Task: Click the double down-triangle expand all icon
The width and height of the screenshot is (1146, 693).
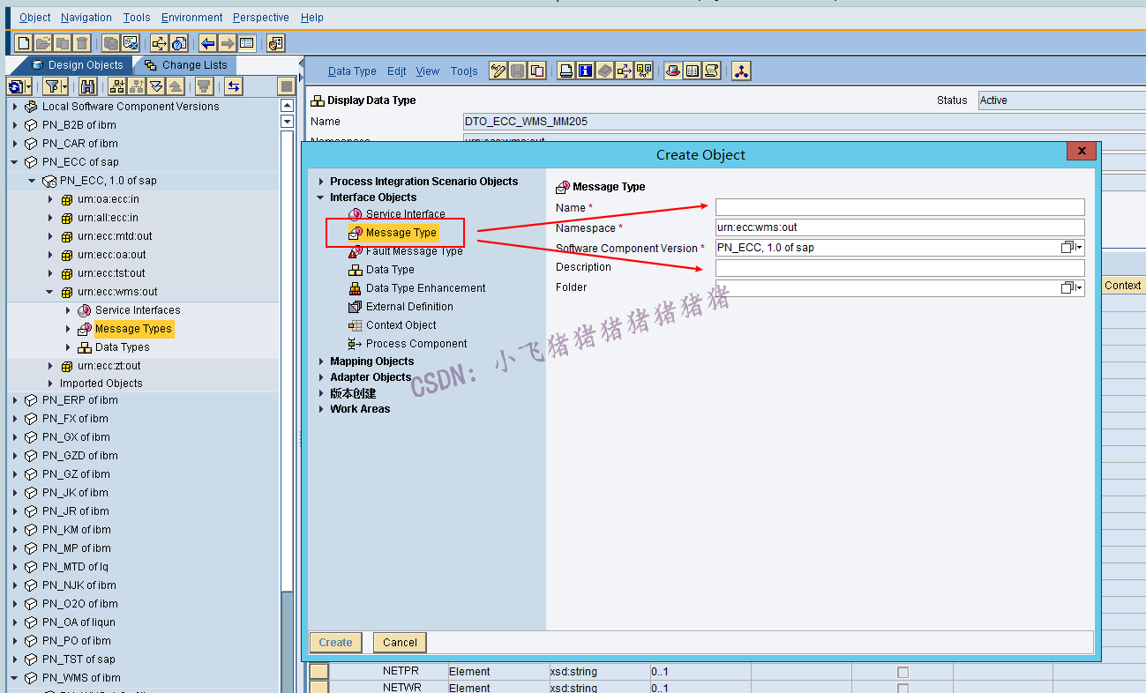Action: pyautogui.click(x=156, y=86)
